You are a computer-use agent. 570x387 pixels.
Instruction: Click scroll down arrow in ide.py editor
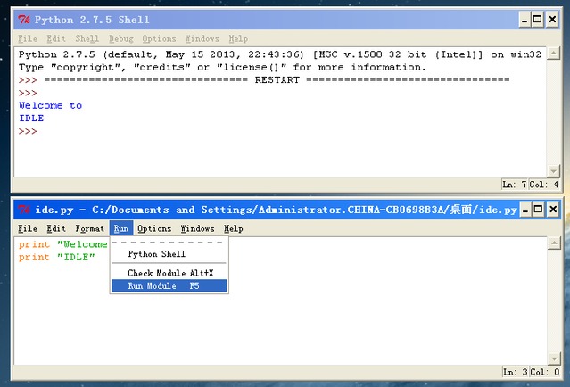coord(554,358)
